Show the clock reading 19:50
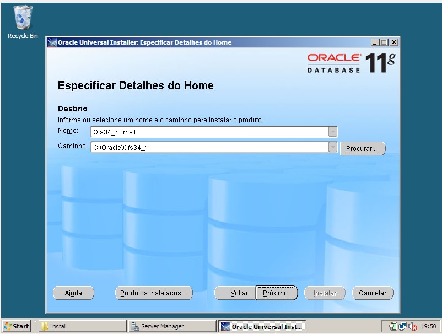Image resolution: width=442 pixels, height=334 pixels. click(x=428, y=326)
